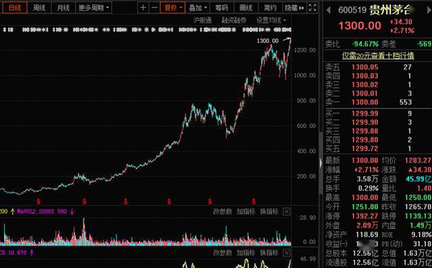Click 隐藏 to hide side panel
Image resolution: width=432 pixels, height=268 pixels.
tap(294, 7)
